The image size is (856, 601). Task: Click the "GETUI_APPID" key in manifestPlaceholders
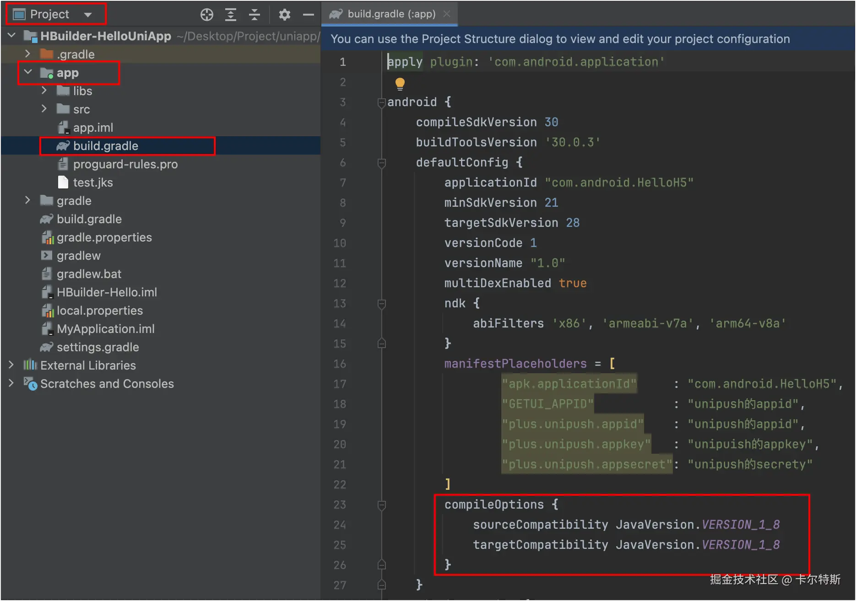coord(547,404)
